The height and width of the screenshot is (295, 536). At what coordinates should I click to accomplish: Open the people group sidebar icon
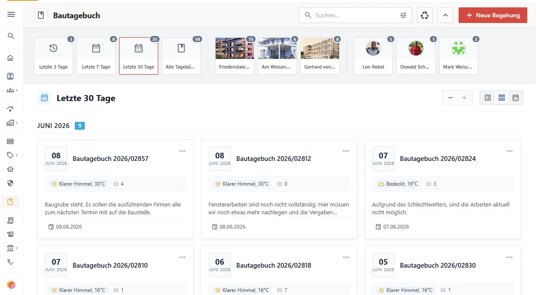pyautogui.click(x=10, y=90)
